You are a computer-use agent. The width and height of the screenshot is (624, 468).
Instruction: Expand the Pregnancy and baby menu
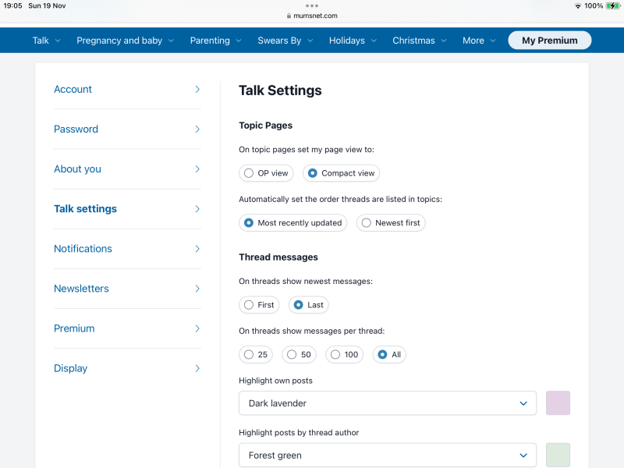point(125,41)
